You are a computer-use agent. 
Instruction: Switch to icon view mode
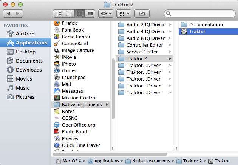pyautogui.click(x=59, y=14)
